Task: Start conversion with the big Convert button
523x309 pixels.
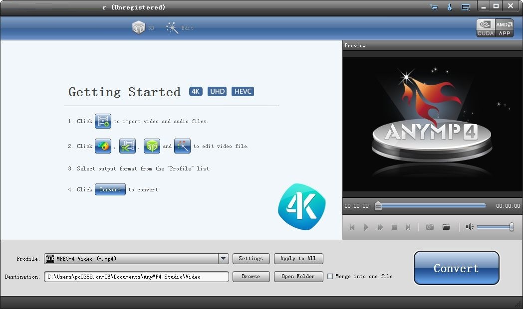Action: click(456, 268)
